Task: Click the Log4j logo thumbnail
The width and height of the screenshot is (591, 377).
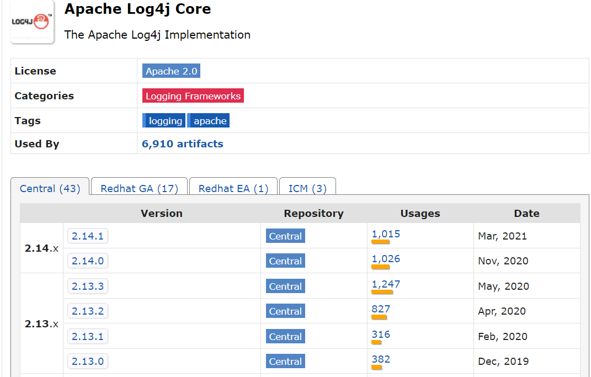Action: (33, 23)
